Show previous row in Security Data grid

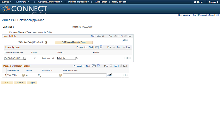click(x=114, y=47)
